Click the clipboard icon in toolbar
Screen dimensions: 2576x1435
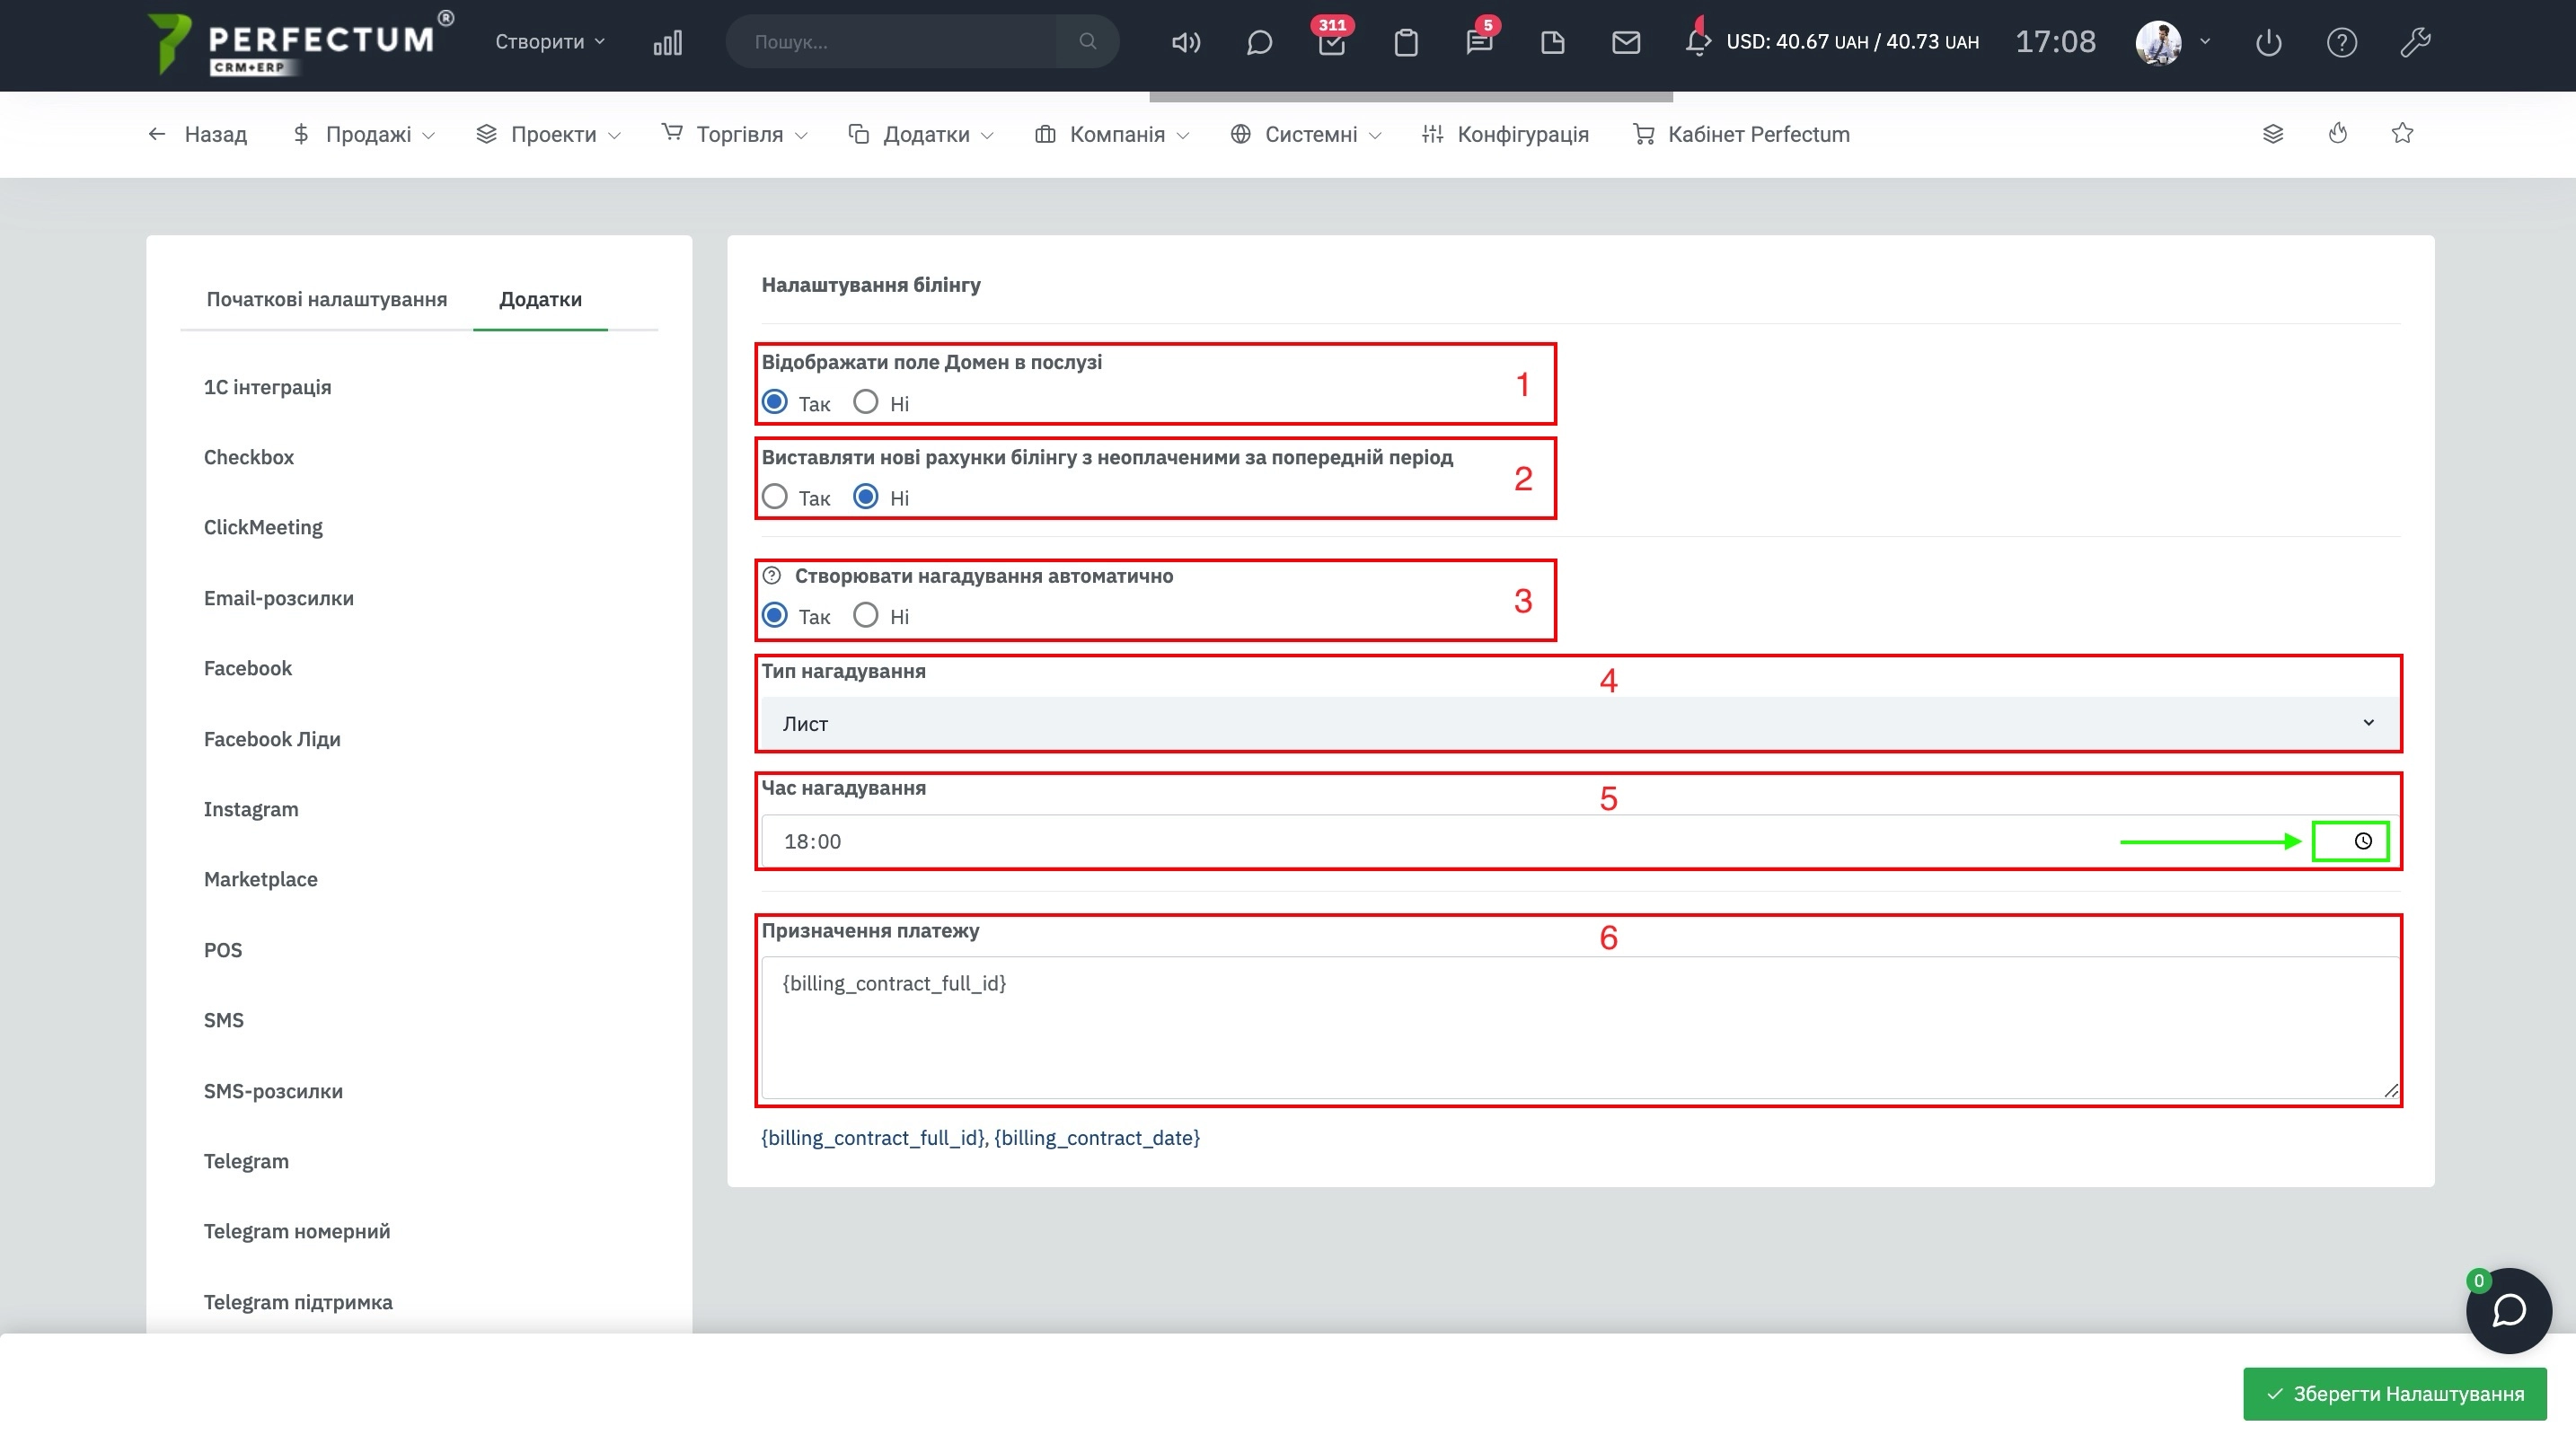pyautogui.click(x=1405, y=40)
